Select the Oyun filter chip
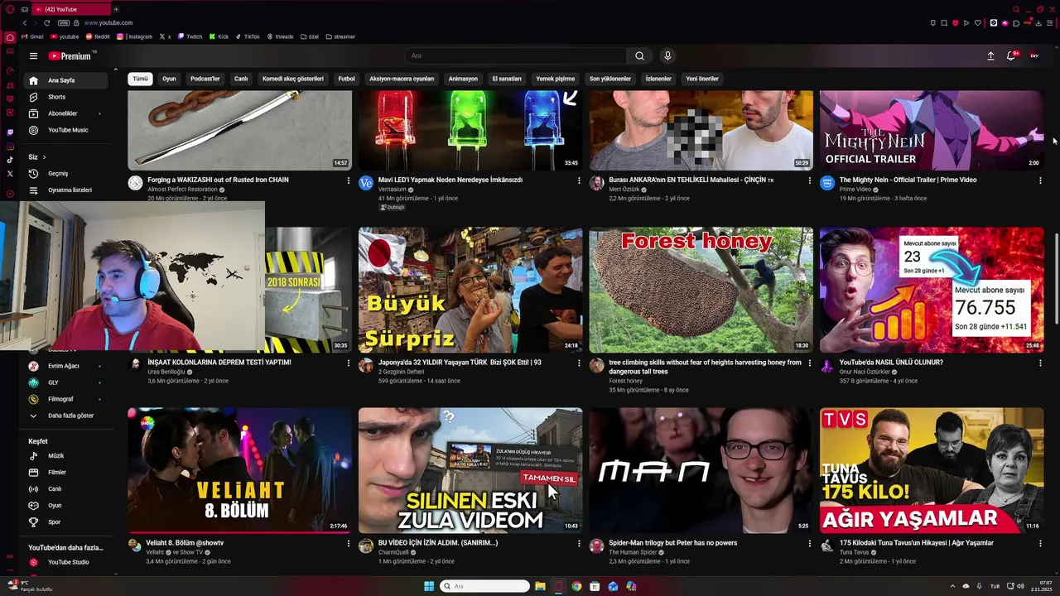 169,79
